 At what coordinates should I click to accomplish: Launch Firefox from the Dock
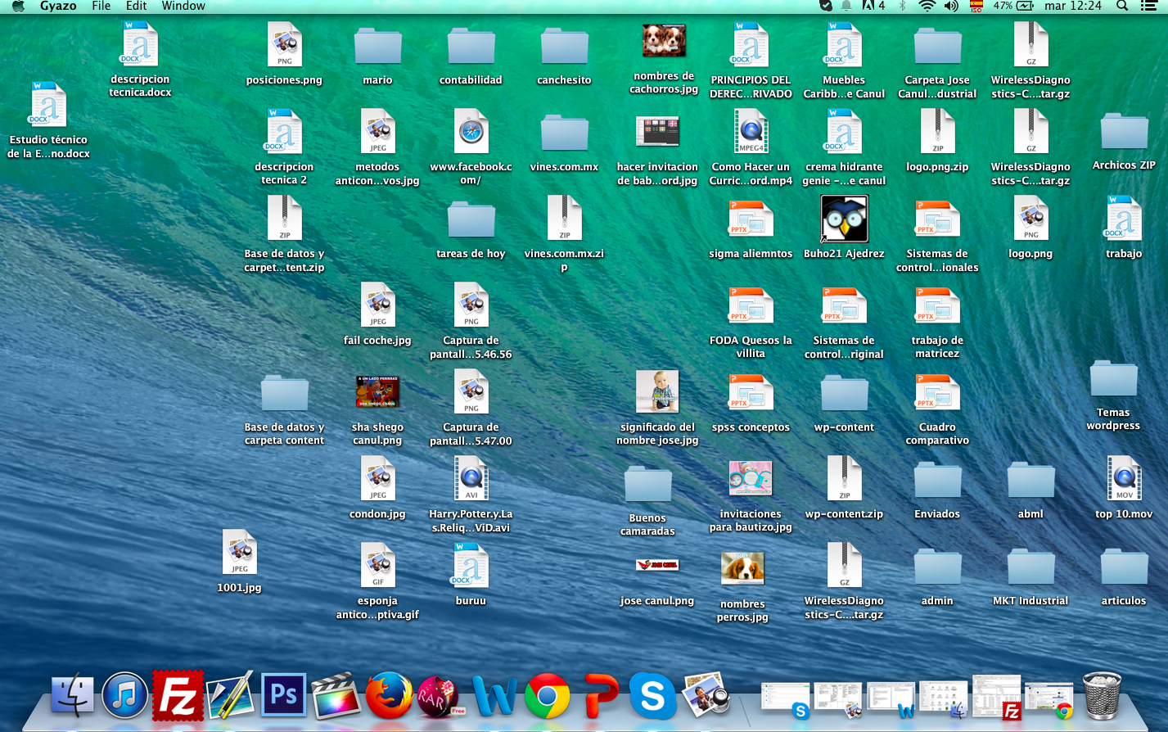(389, 696)
